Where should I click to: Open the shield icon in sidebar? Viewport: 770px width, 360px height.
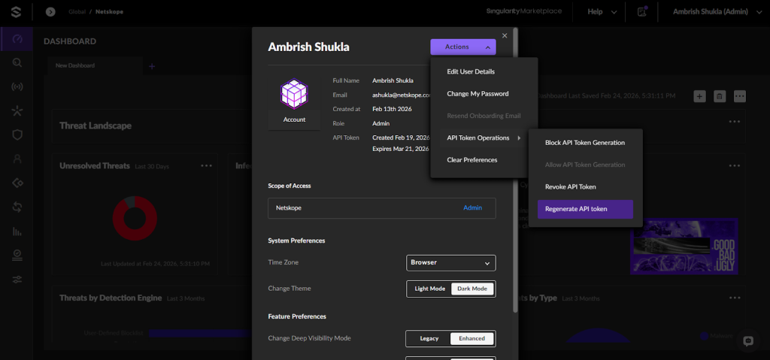pos(17,135)
